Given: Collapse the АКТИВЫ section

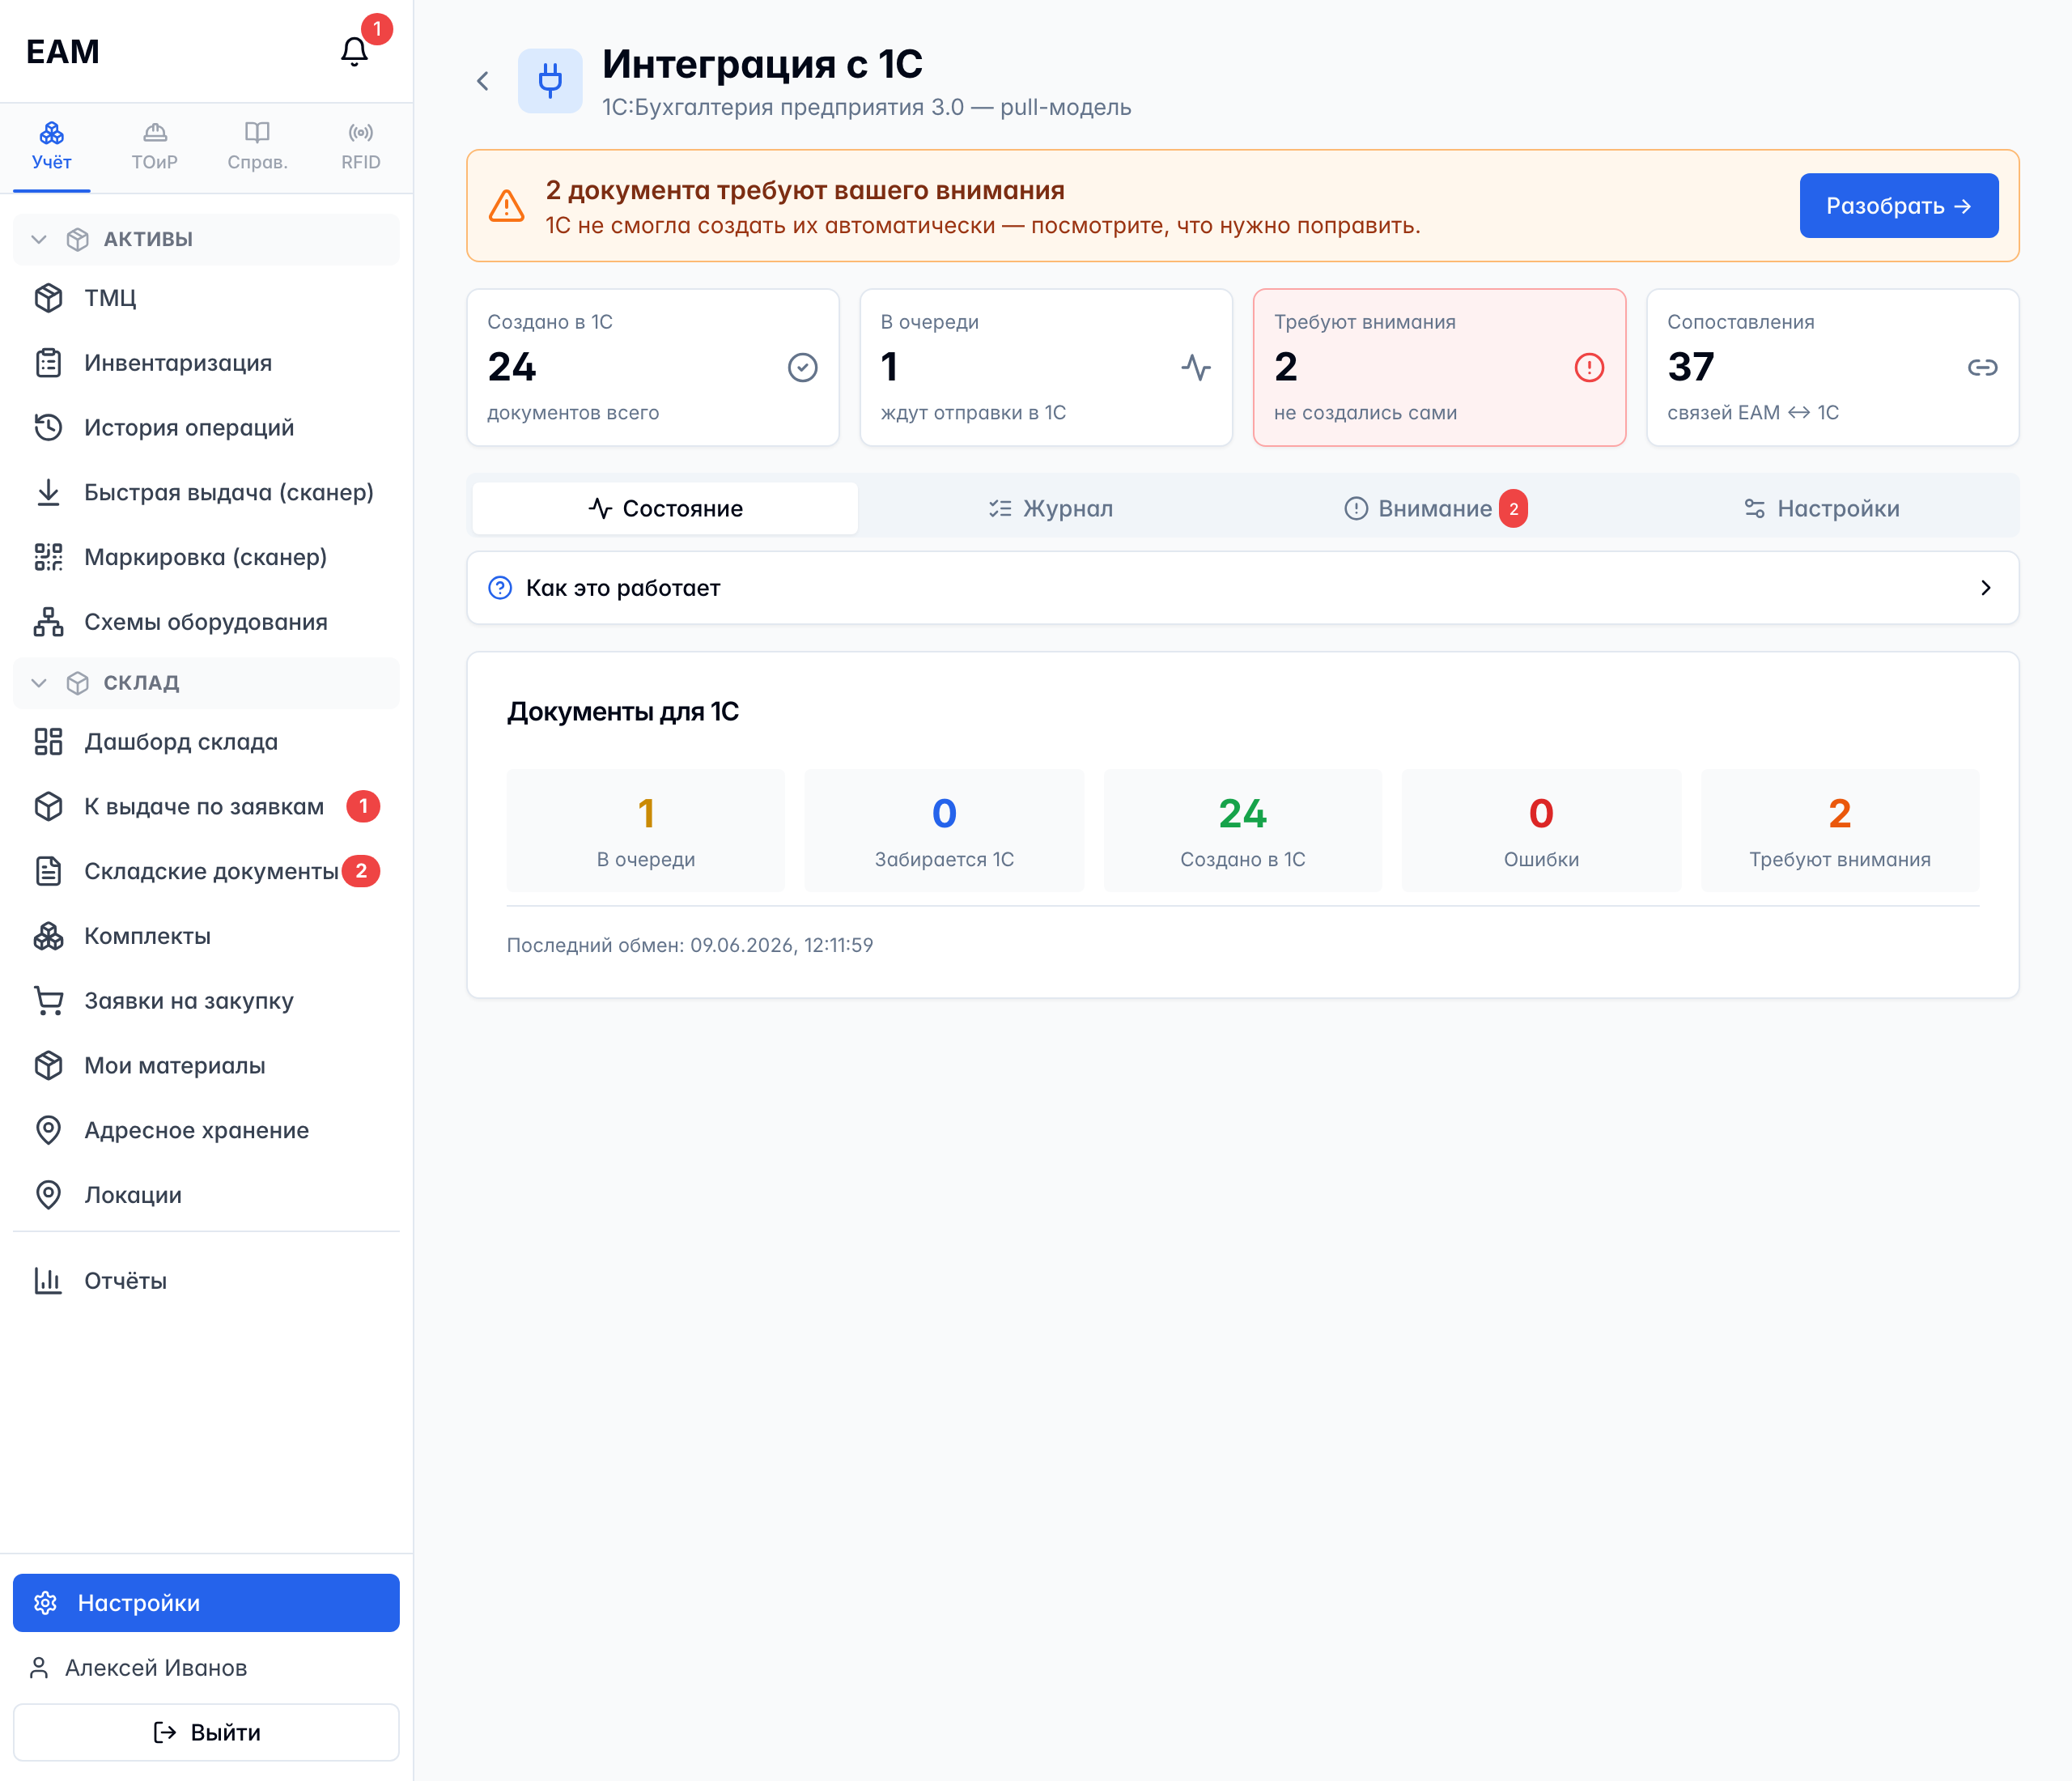Looking at the screenshot, I should click(x=206, y=239).
